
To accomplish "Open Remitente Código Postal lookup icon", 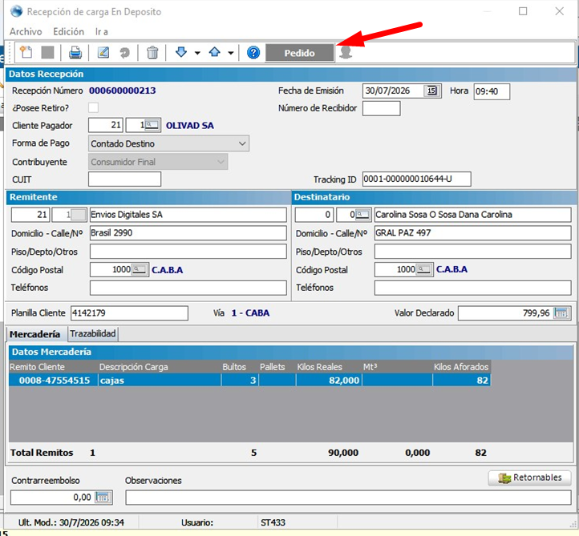I will 140,270.
